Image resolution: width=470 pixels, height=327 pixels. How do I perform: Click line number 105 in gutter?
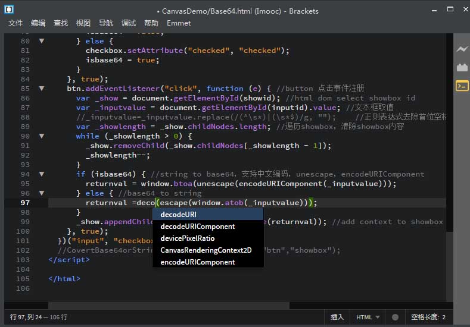coord(23,279)
